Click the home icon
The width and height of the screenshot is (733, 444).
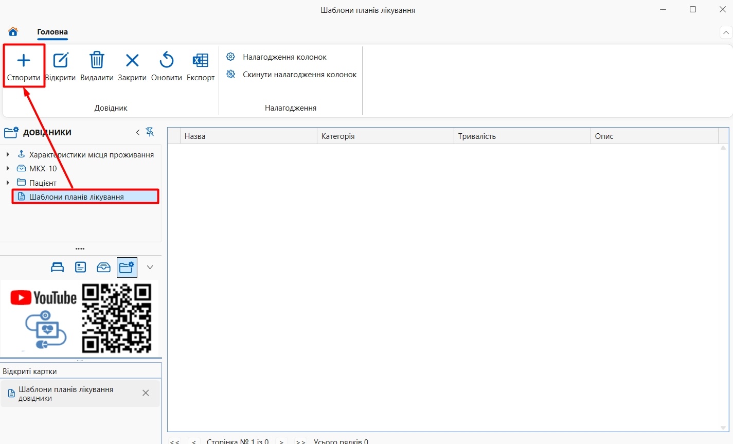pyautogui.click(x=13, y=32)
